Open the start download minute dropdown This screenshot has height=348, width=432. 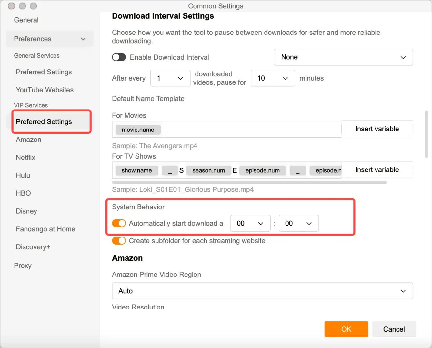coord(299,223)
